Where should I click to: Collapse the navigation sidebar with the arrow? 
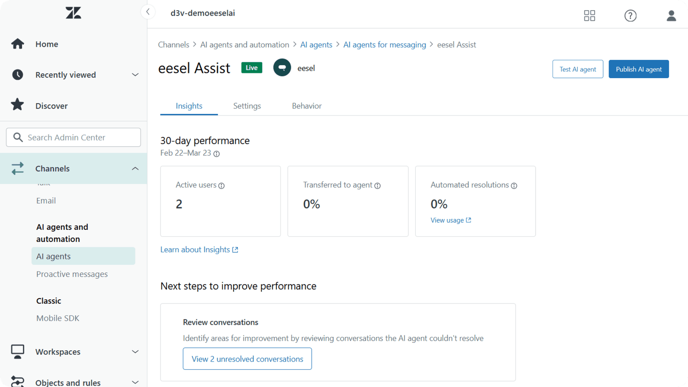[148, 12]
